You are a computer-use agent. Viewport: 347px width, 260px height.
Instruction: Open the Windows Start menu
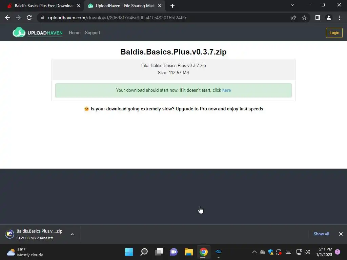point(129,252)
